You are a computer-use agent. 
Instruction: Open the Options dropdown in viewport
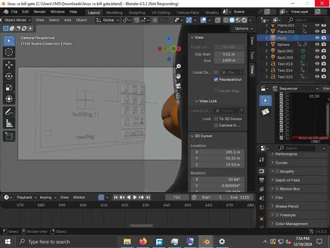tap(244, 28)
